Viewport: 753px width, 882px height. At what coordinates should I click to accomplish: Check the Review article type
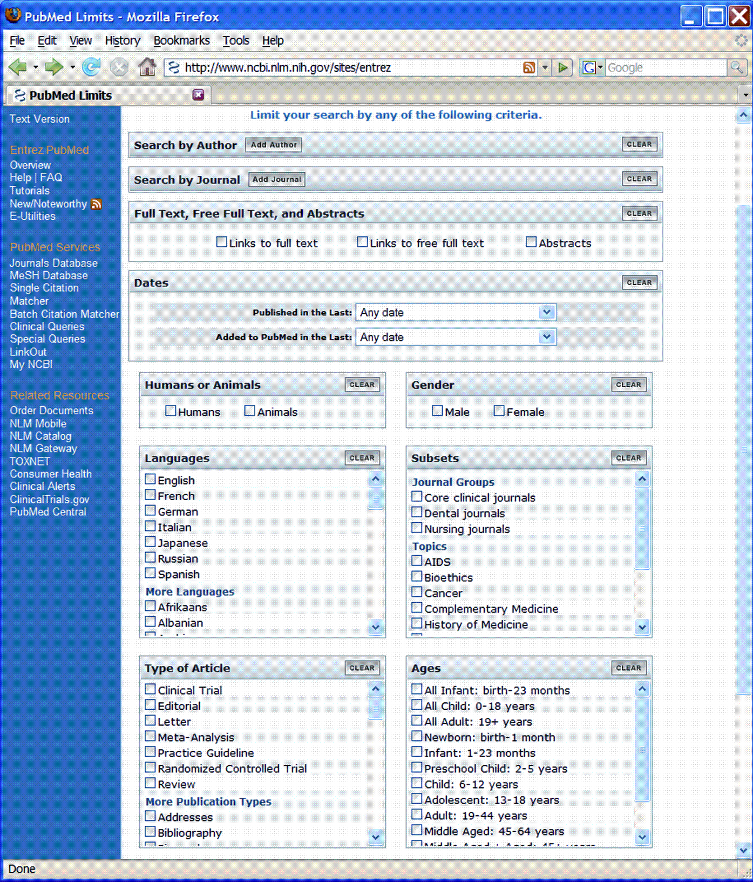click(x=150, y=783)
